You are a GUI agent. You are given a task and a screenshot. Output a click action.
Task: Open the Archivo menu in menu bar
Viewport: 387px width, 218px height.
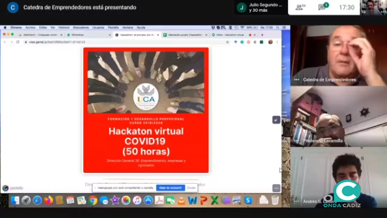[x=30, y=28]
